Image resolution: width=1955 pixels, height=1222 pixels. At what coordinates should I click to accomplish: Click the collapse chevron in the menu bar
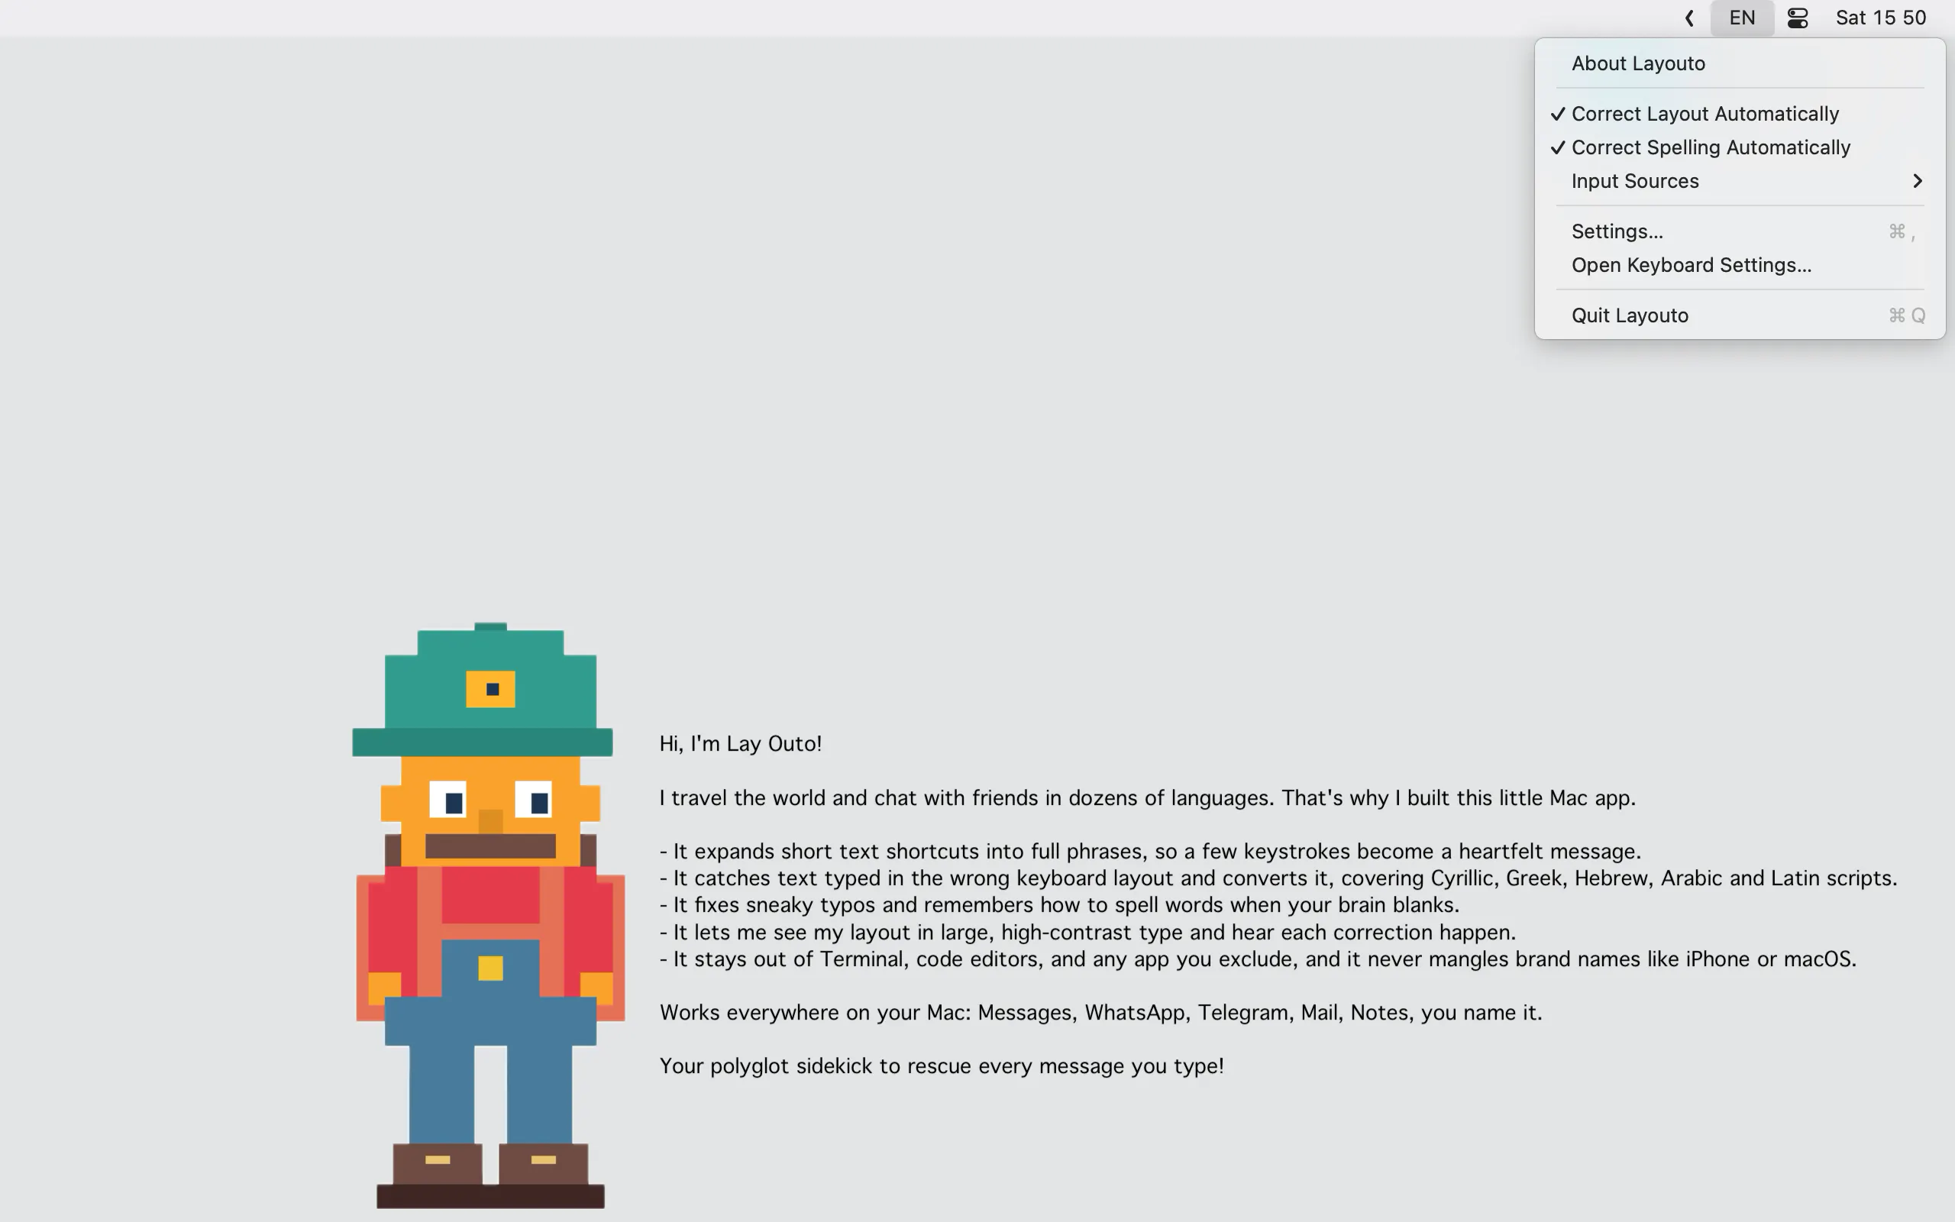click(1689, 18)
